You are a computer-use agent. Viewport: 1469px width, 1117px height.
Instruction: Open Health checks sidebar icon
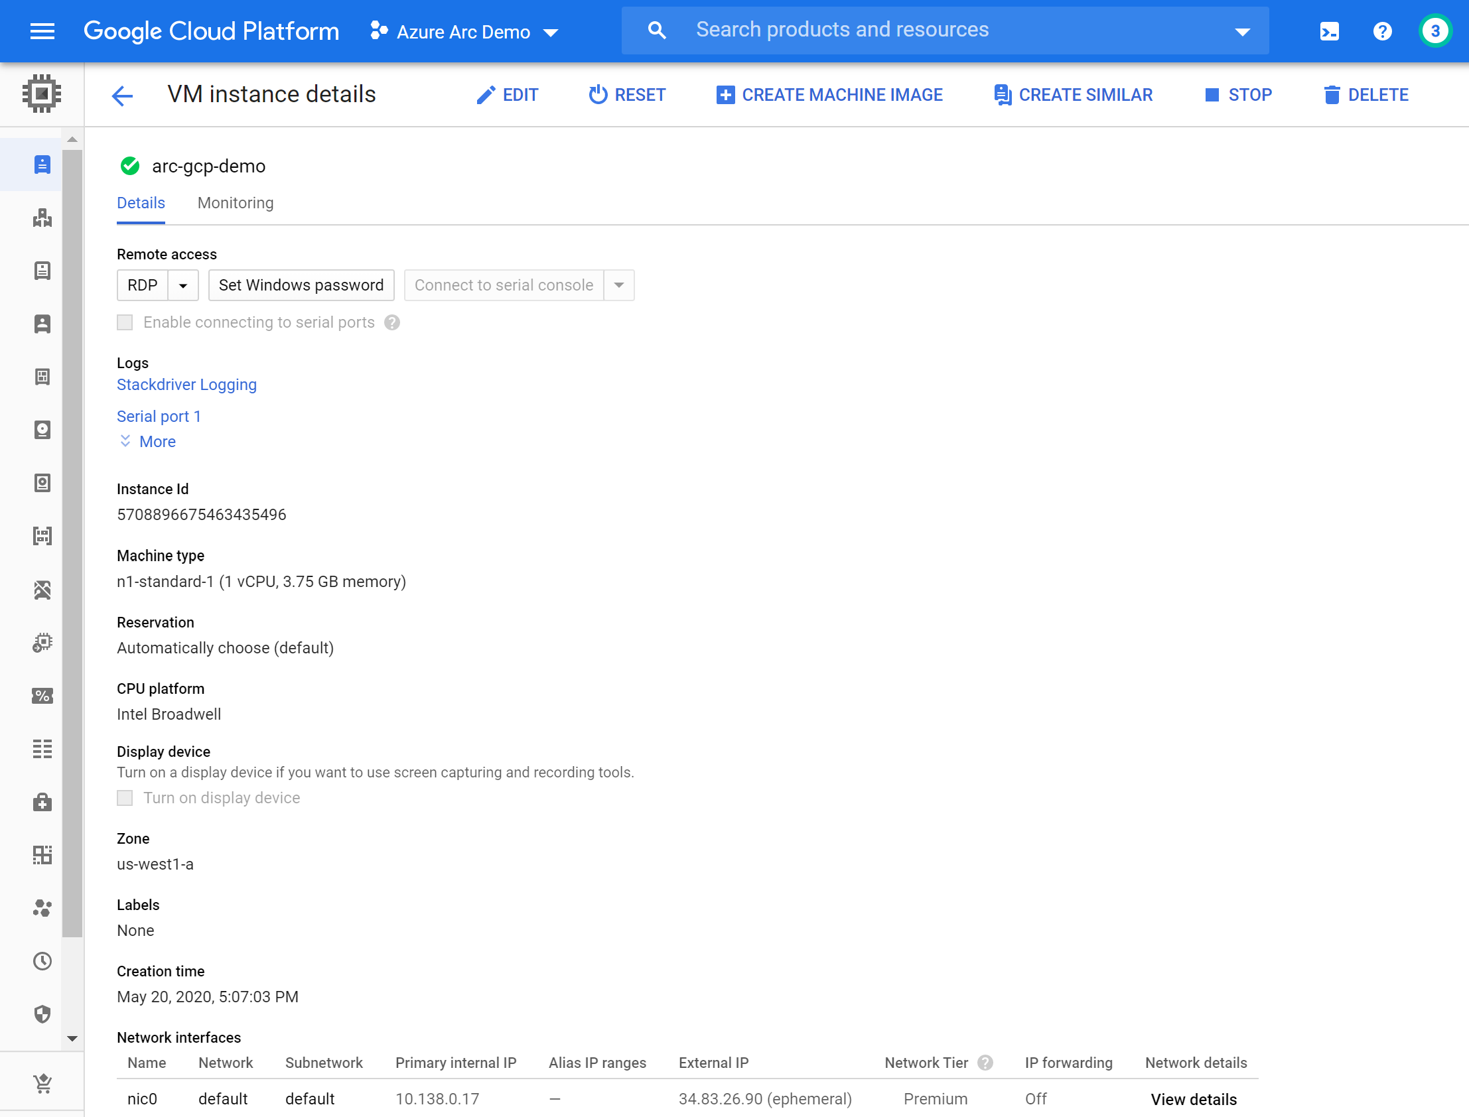click(x=42, y=803)
